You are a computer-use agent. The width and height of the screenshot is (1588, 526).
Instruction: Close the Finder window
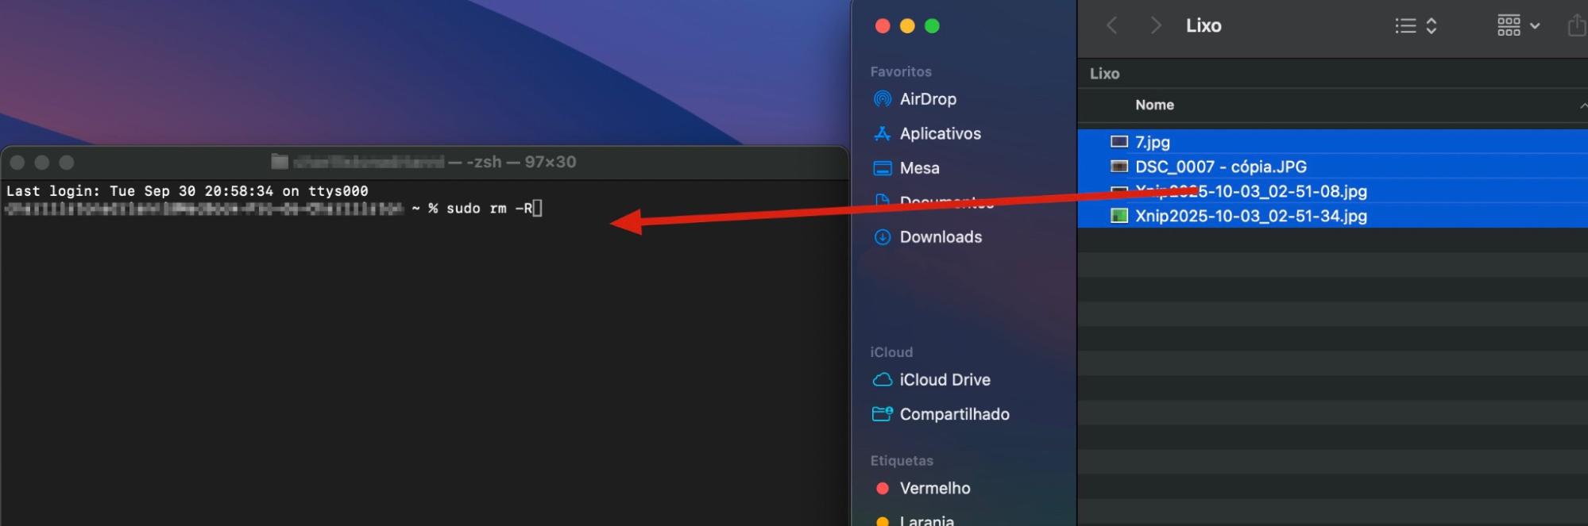(882, 26)
